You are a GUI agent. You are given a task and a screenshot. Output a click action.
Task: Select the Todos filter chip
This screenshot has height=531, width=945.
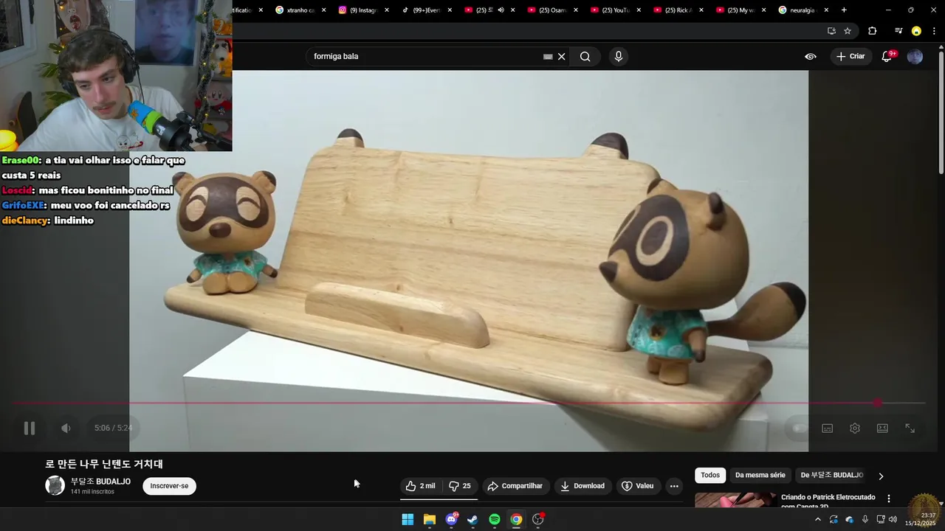click(x=710, y=476)
